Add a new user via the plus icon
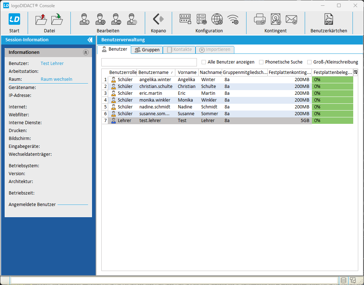 (x=84, y=19)
